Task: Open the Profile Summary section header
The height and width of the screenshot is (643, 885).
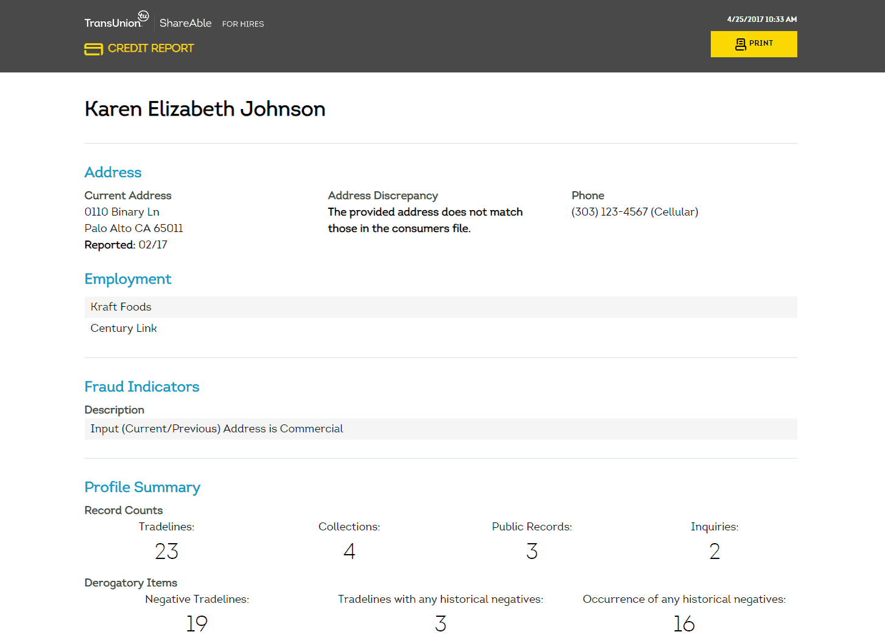Action: (142, 487)
